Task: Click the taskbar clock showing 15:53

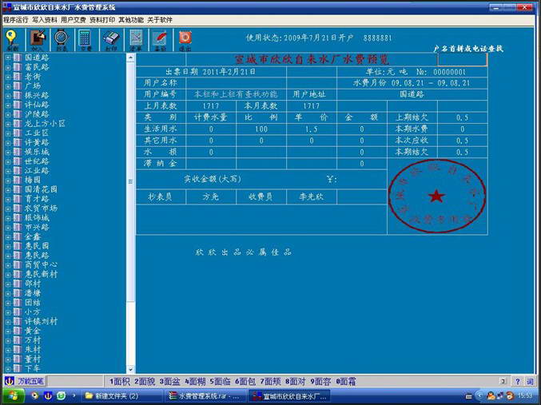Action: [x=525, y=395]
